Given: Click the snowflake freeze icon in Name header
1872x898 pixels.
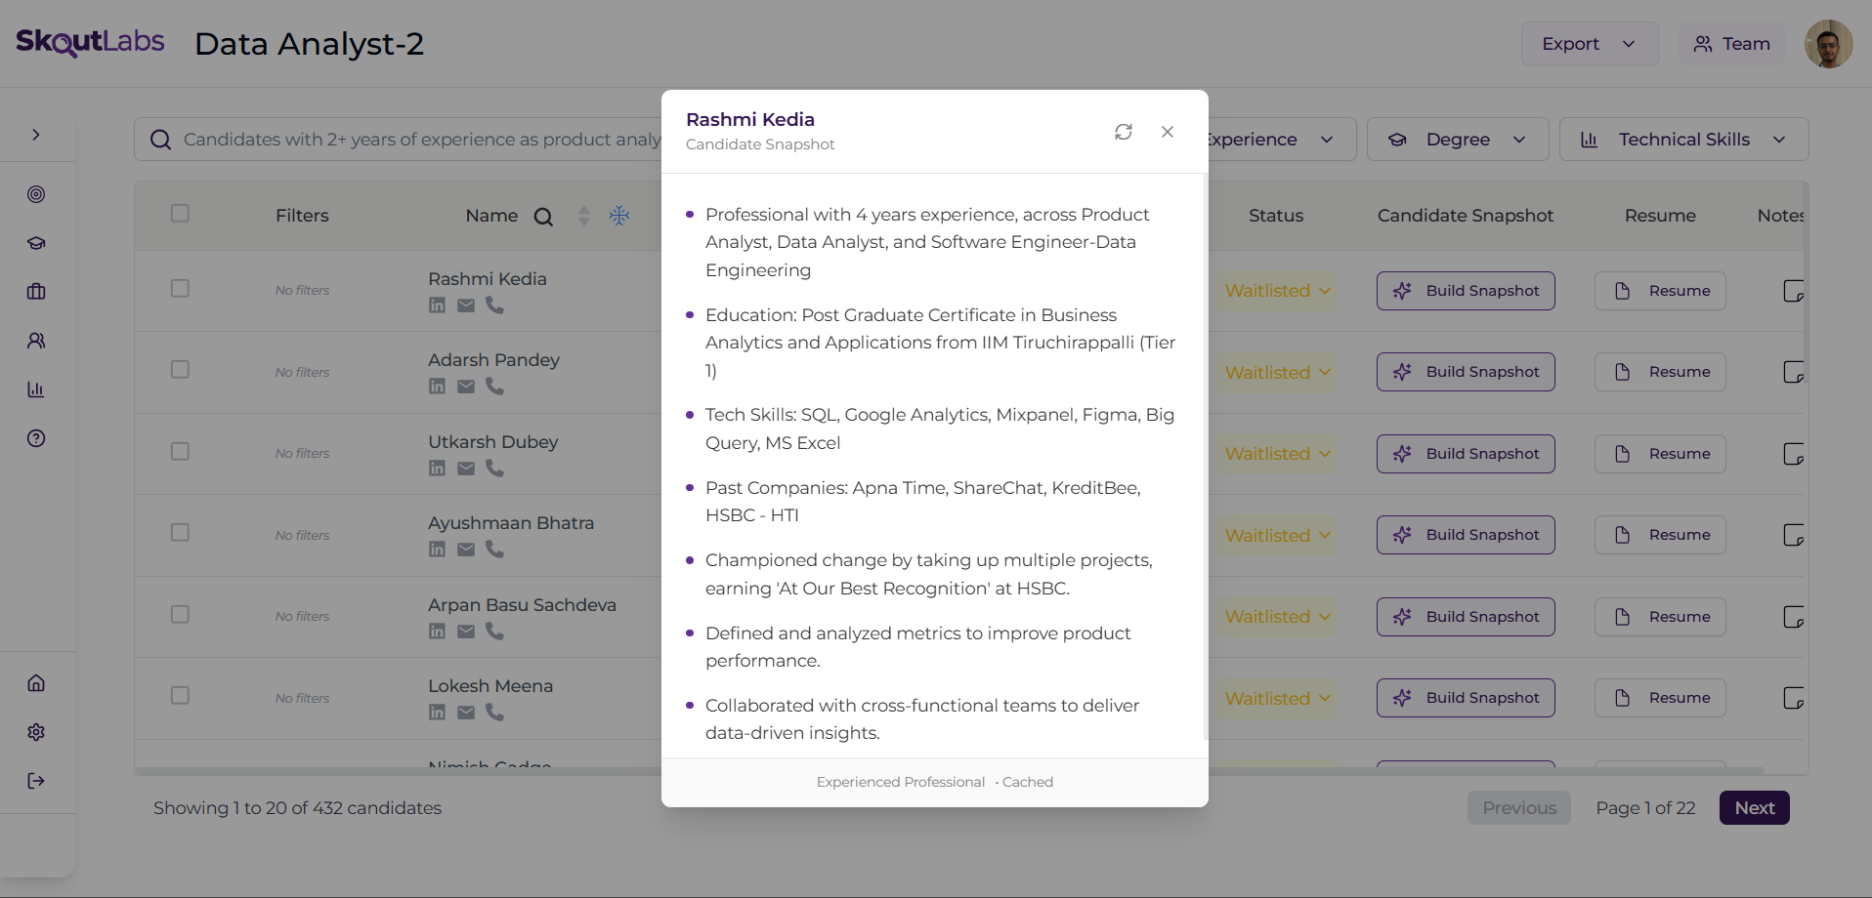Looking at the screenshot, I should [619, 216].
